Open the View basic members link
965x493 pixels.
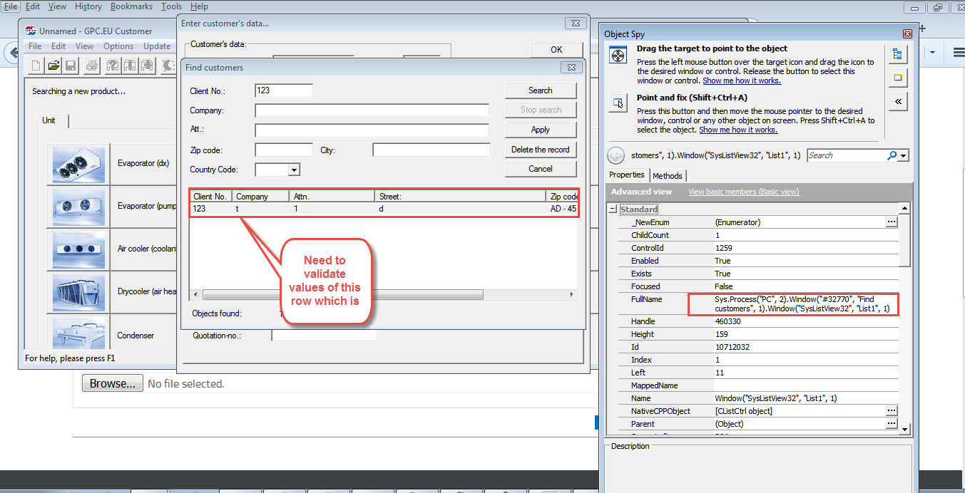[x=743, y=192]
